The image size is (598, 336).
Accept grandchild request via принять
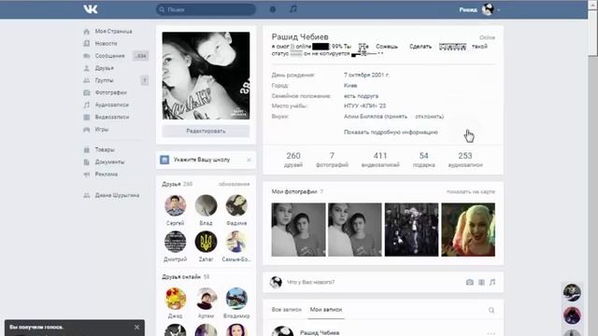point(396,117)
